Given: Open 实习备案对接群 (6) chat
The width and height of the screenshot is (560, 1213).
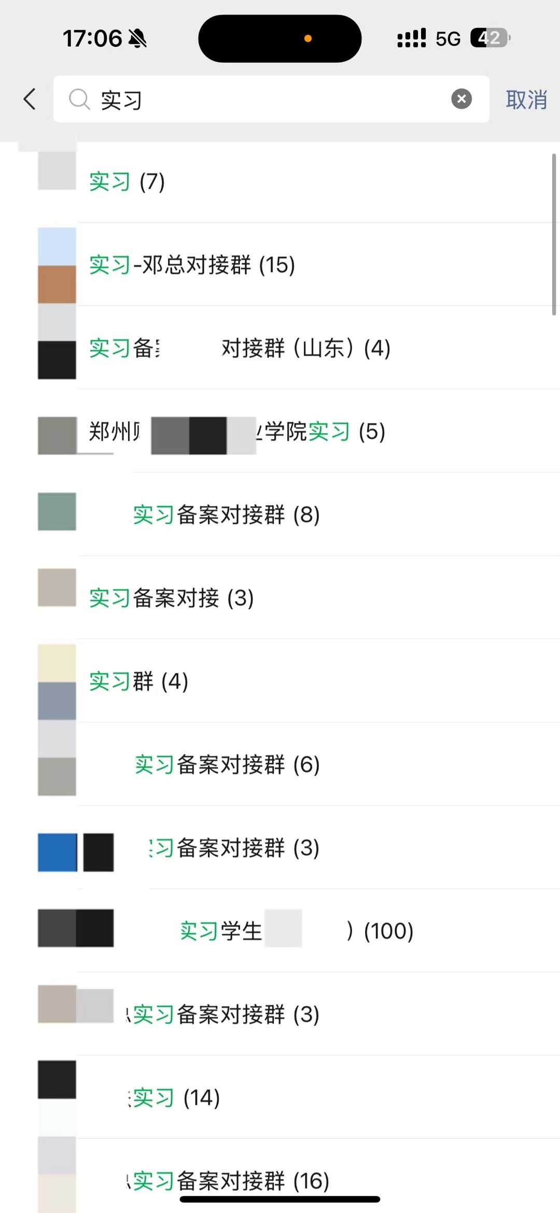Looking at the screenshot, I should [280, 765].
